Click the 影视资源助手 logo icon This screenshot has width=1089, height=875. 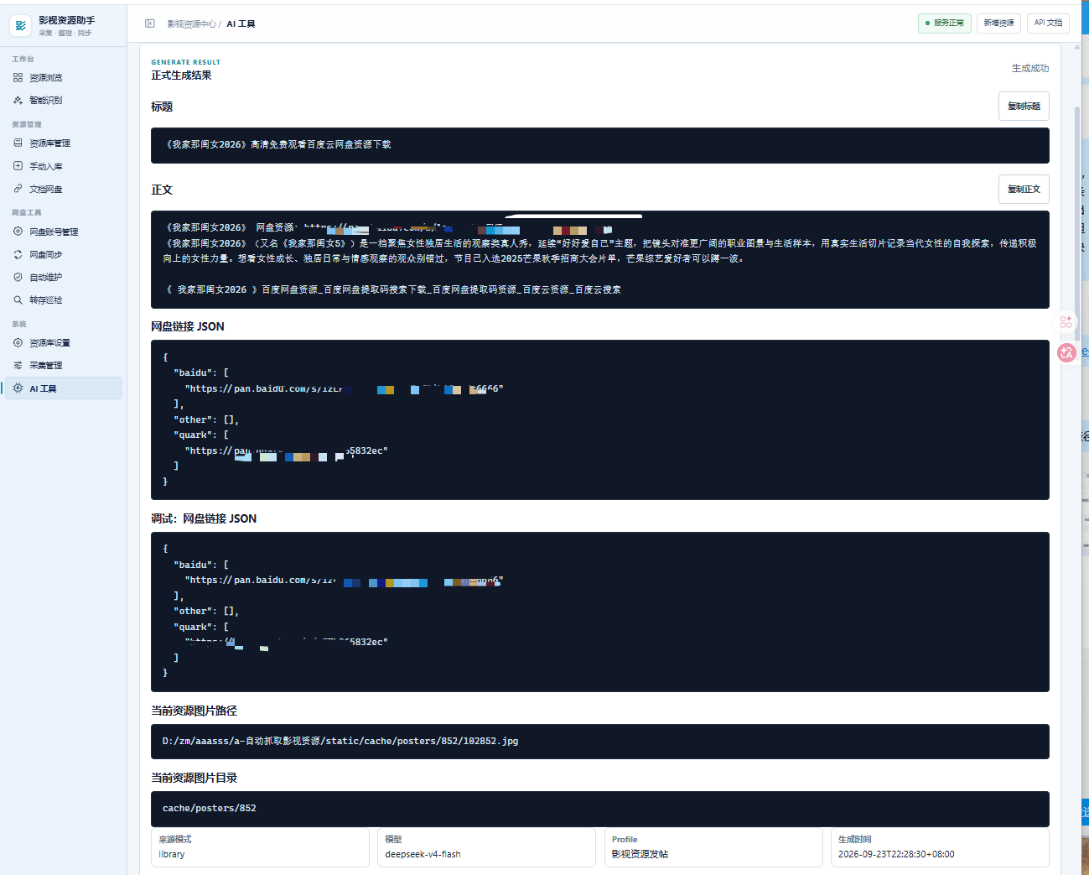[21, 25]
